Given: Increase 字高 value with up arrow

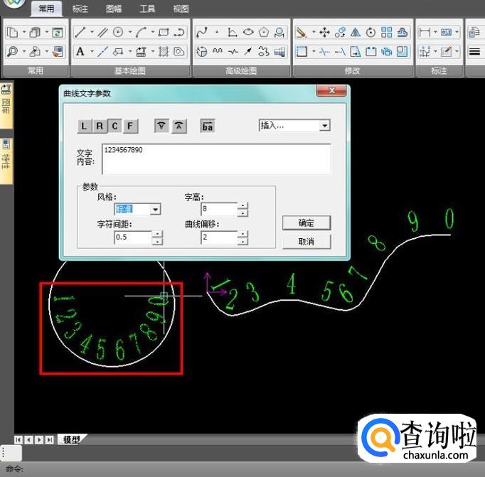Looking at the screenshot, I should pyautogui.click(x=242, y=205).
